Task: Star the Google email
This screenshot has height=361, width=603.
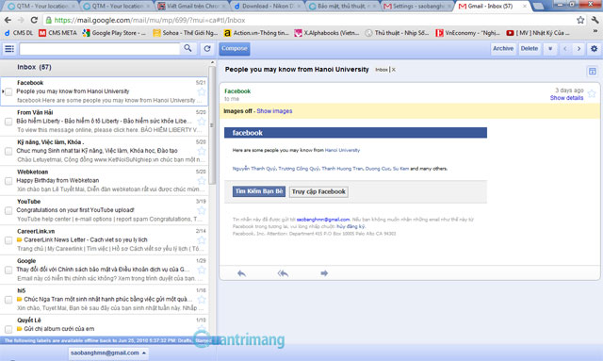Action: [202, 270]
